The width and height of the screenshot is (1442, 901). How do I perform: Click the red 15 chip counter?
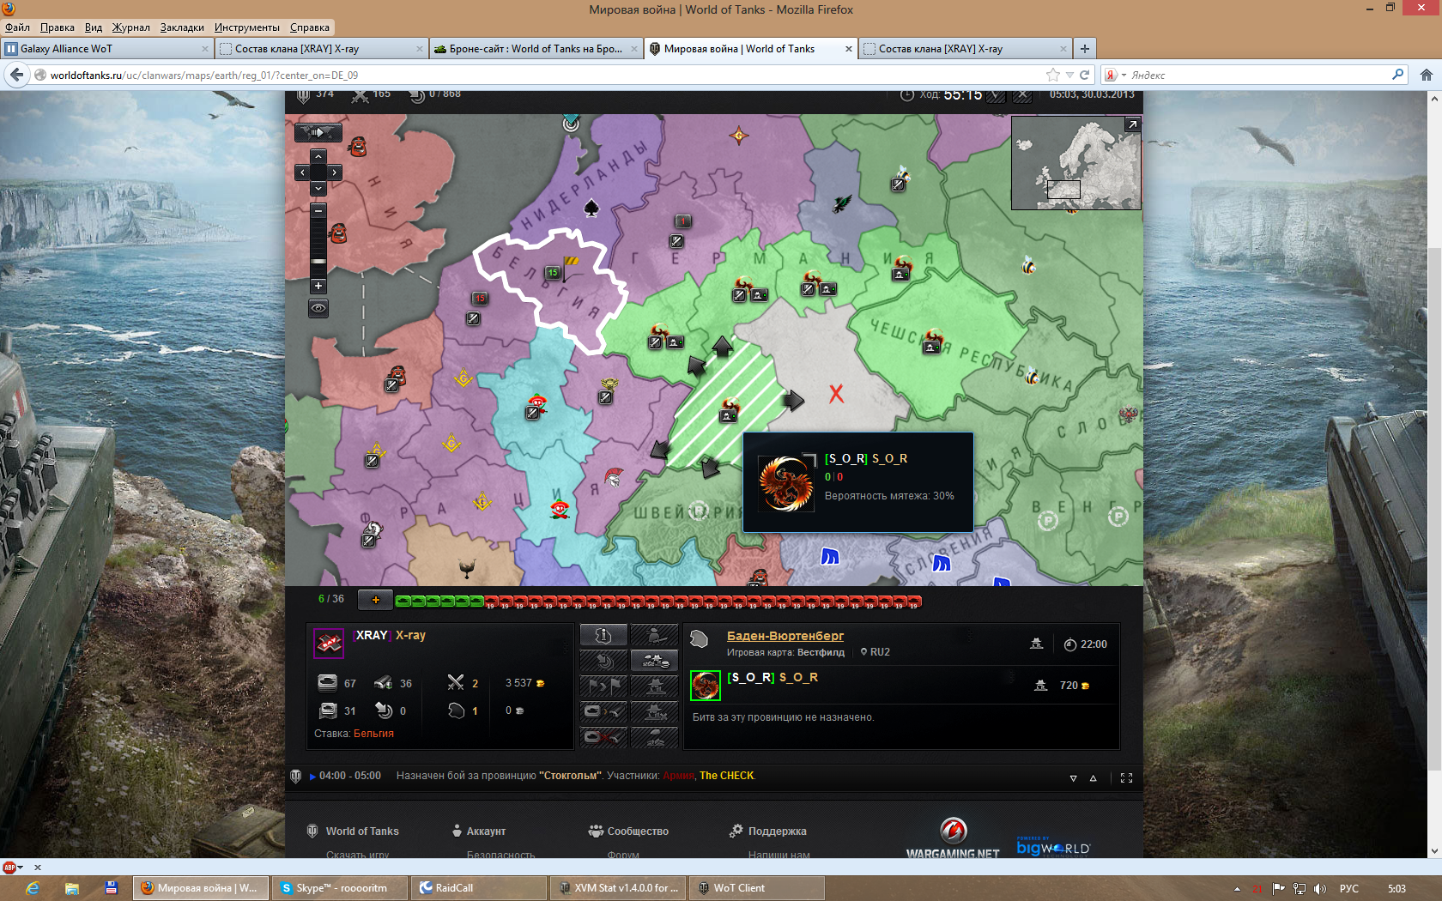point(480,299)
